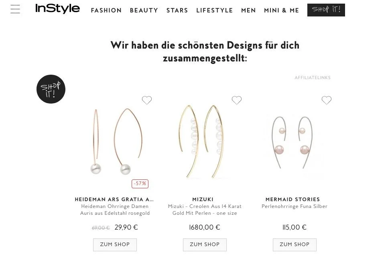Click Zum Shop for Mermaid Stories
The height and width of the screenshot is (275, 392).
tap(295, 245)
